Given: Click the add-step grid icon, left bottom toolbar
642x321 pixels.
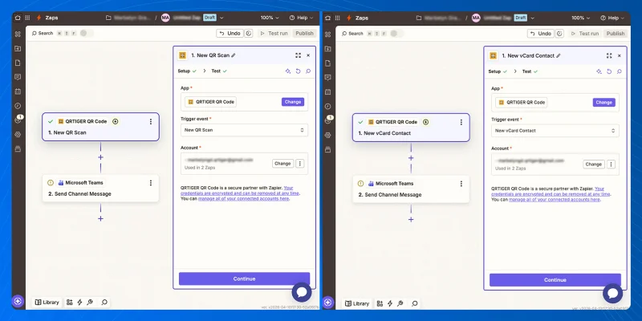Looking at the screenshot, I should pos(69,303).
